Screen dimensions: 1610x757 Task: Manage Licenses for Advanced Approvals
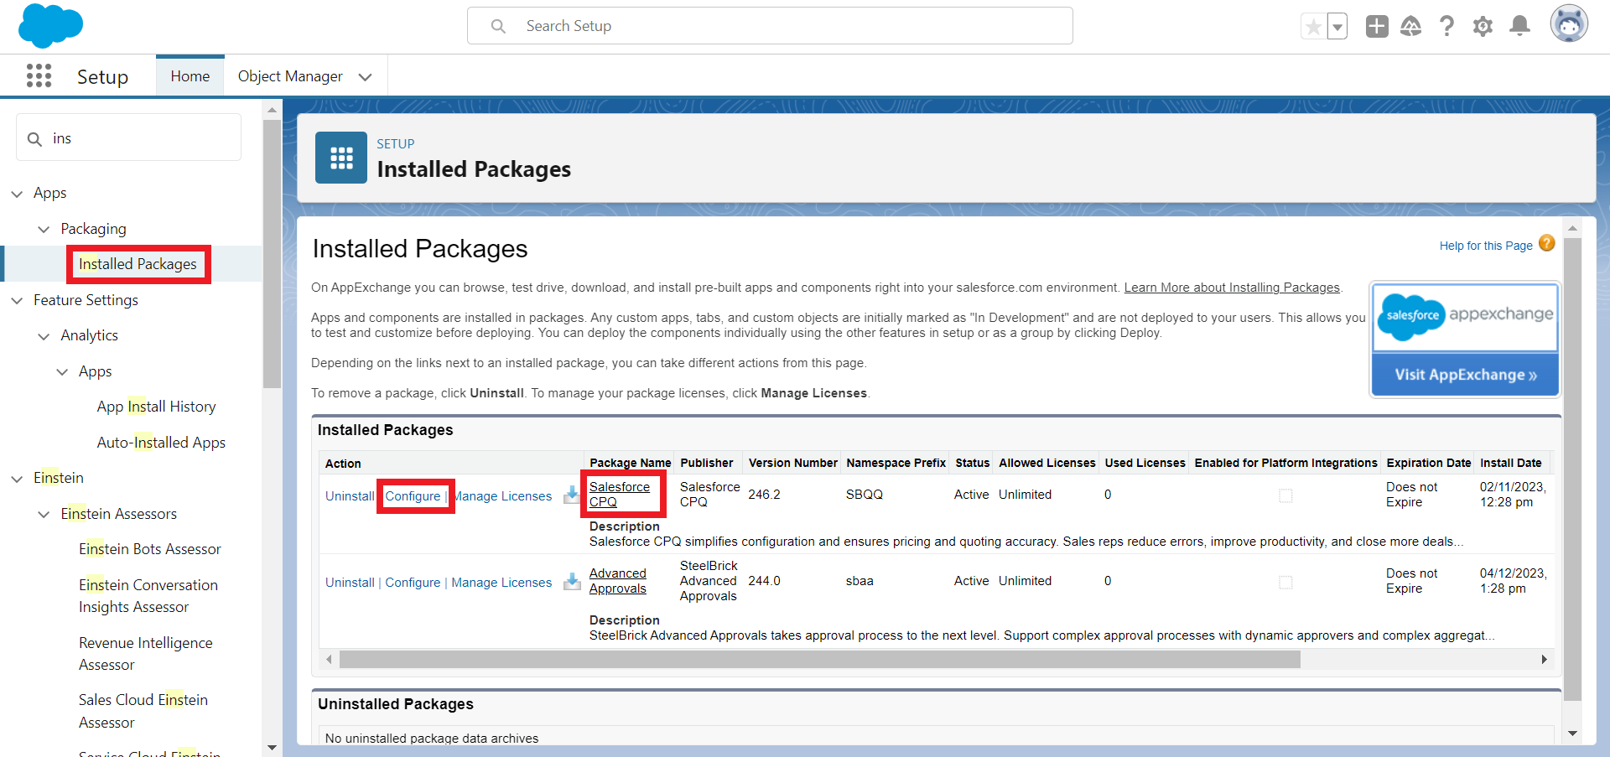click(501, 583)
